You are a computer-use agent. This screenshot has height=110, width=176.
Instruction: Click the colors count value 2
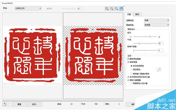pyautogui.click(x=119, y=104)
